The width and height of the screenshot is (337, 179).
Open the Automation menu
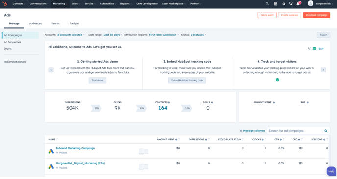point(108,4)
